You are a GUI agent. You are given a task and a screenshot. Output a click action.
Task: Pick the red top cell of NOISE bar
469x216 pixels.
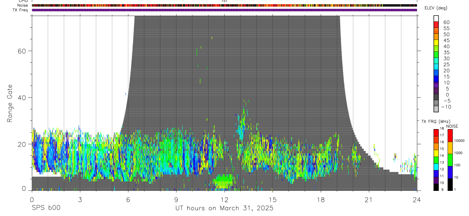pyautogui.click(x=450, y=136)
